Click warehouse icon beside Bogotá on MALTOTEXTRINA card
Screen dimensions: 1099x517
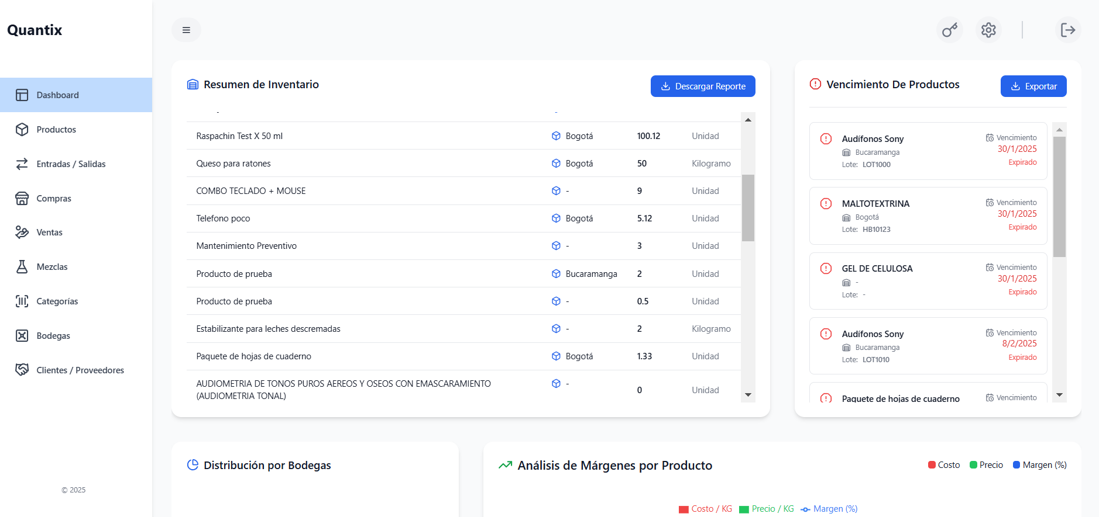click(846, 217)
